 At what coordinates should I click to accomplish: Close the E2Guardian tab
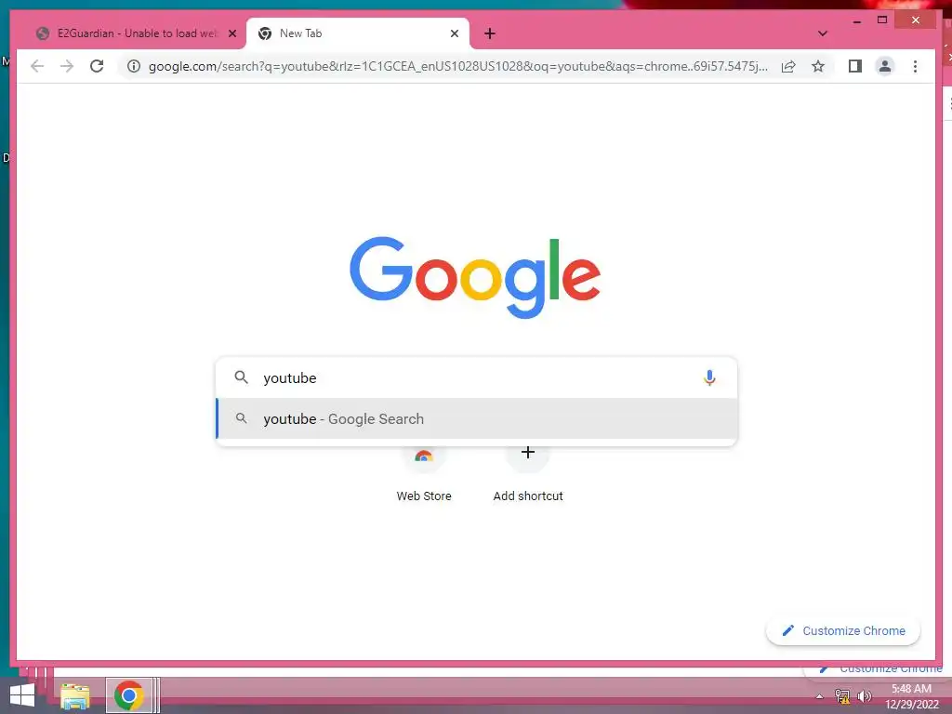[x=231, y=33]
